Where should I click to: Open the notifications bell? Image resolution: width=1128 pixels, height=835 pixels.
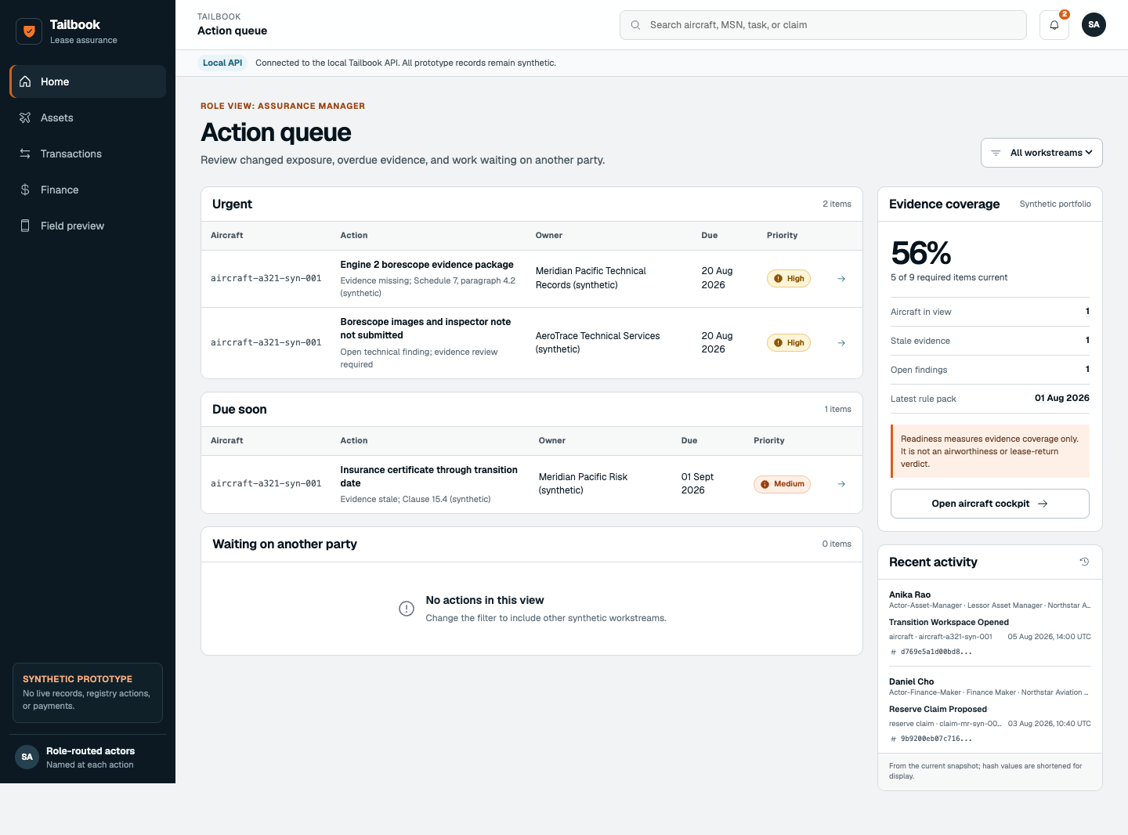point(1054,25)
